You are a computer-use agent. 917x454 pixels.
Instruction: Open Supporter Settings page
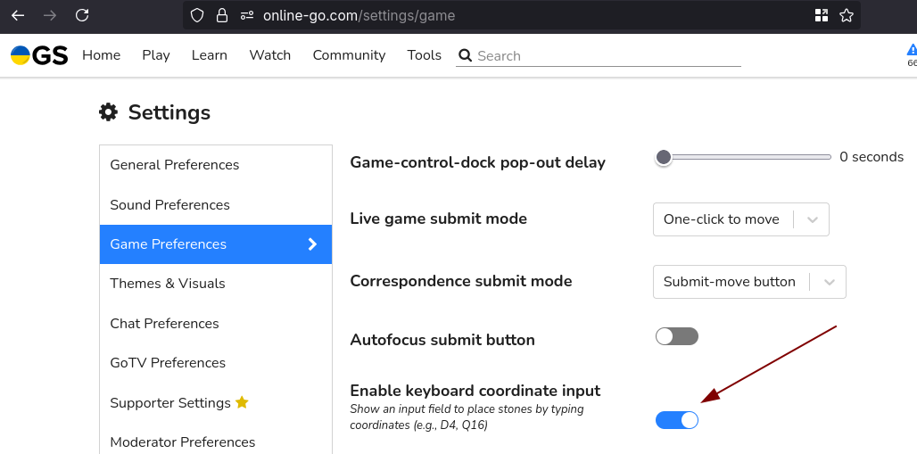170,403
